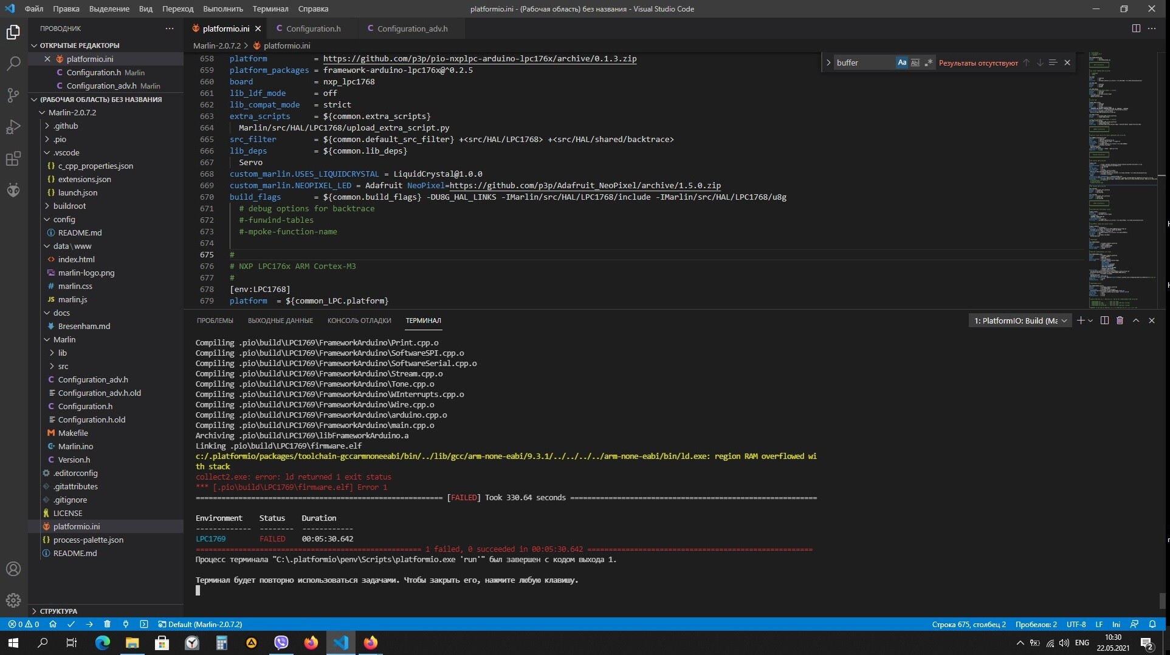
Task: Open Viber from the Windows taskbar
Action: tap(281, 642)
